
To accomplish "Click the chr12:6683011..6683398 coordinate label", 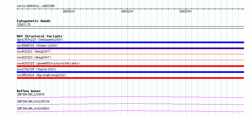I will pyautogui.click(x=36, y=6).
